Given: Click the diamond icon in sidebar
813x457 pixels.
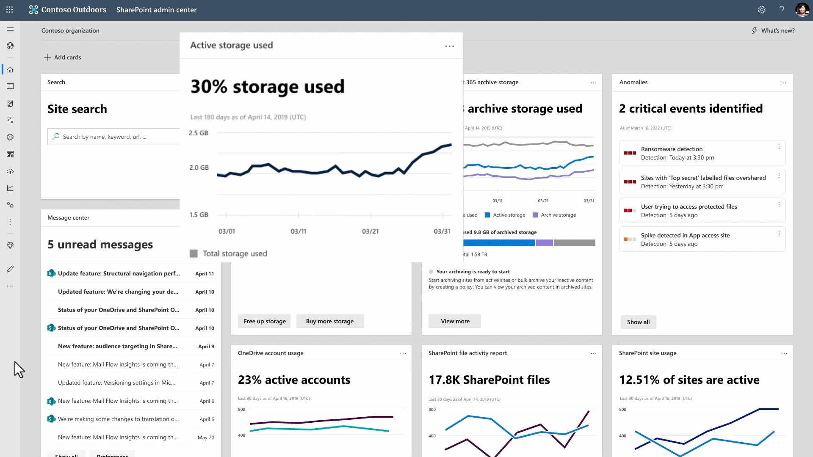Looking at the screenshot, I should [10, 245].
